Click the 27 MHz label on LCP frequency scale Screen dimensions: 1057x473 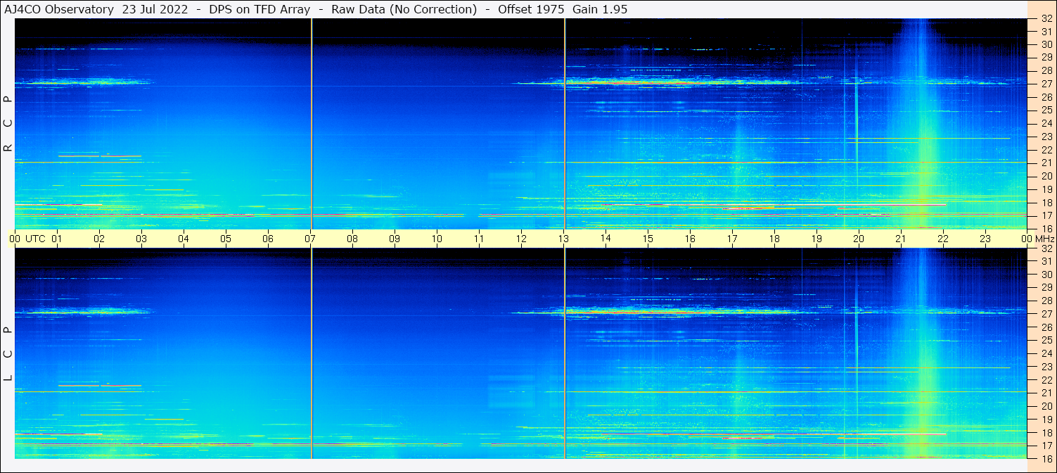1046,314
